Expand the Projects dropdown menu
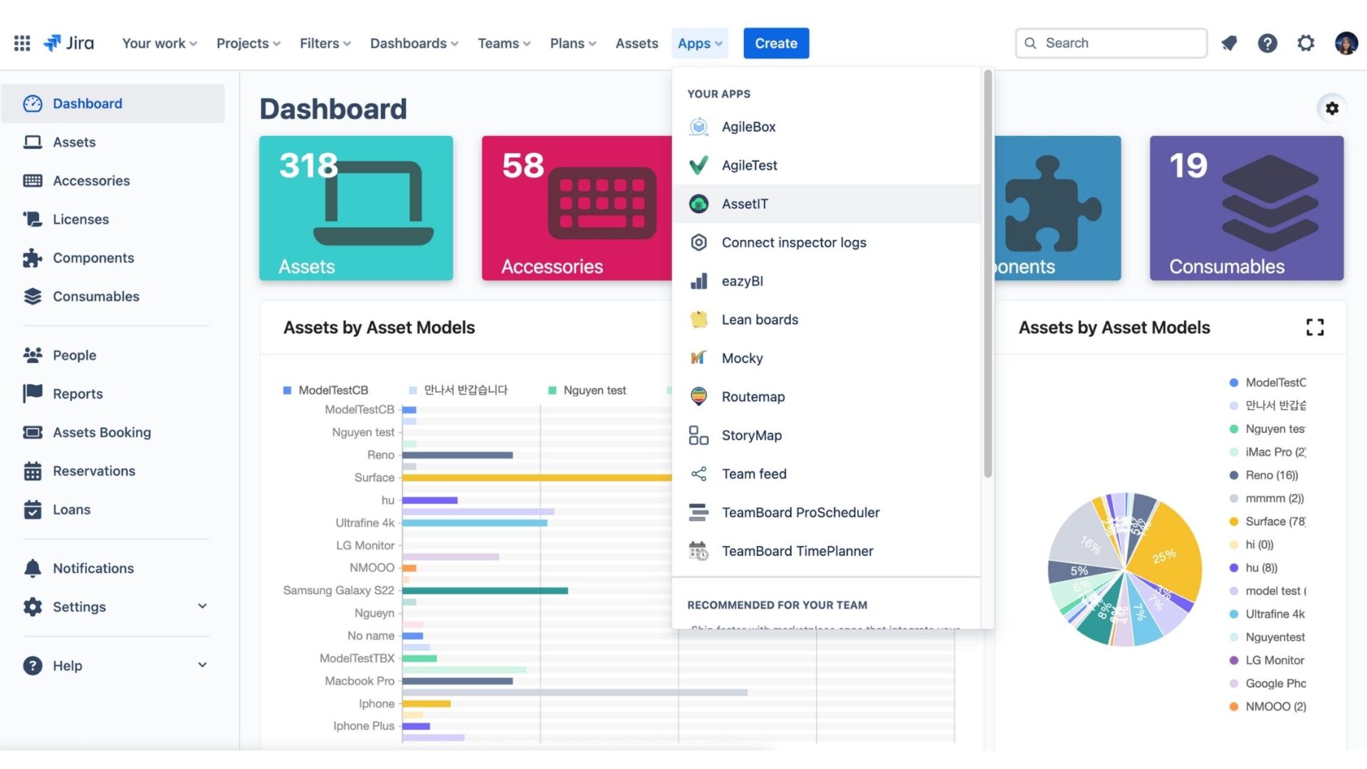 pos(247,42)
